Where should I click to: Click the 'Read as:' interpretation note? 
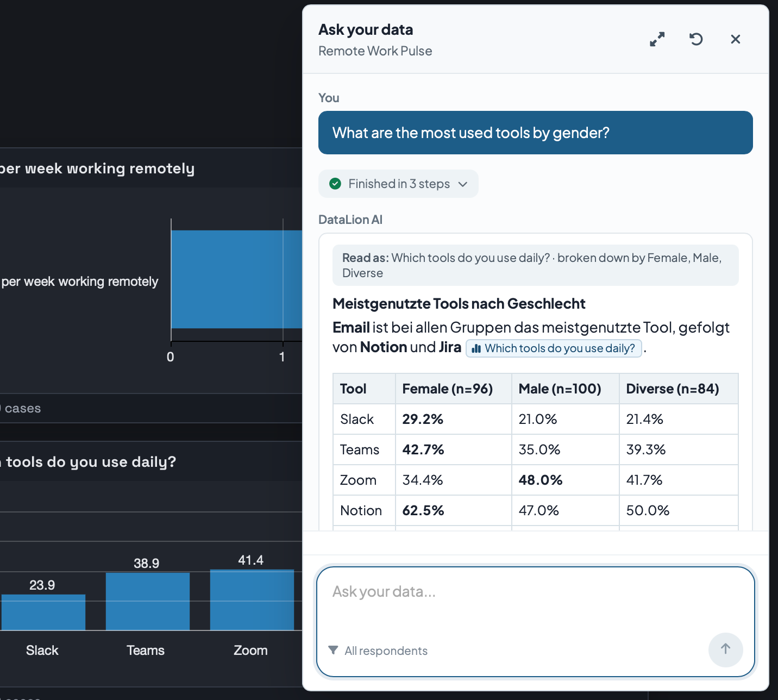coord(536,265)
